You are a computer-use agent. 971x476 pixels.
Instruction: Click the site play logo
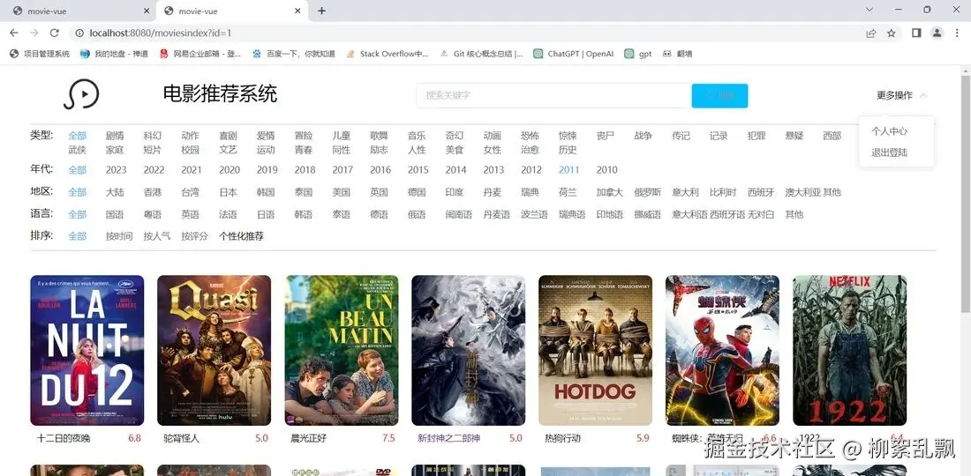pos(81,94)
